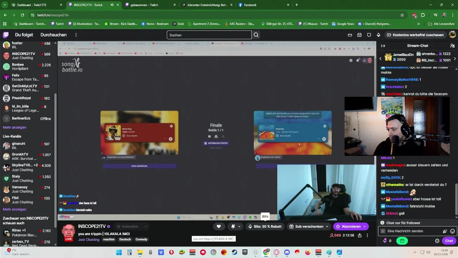
Task: Click the purple Chat send button
Action: click(x=449, y=241)
